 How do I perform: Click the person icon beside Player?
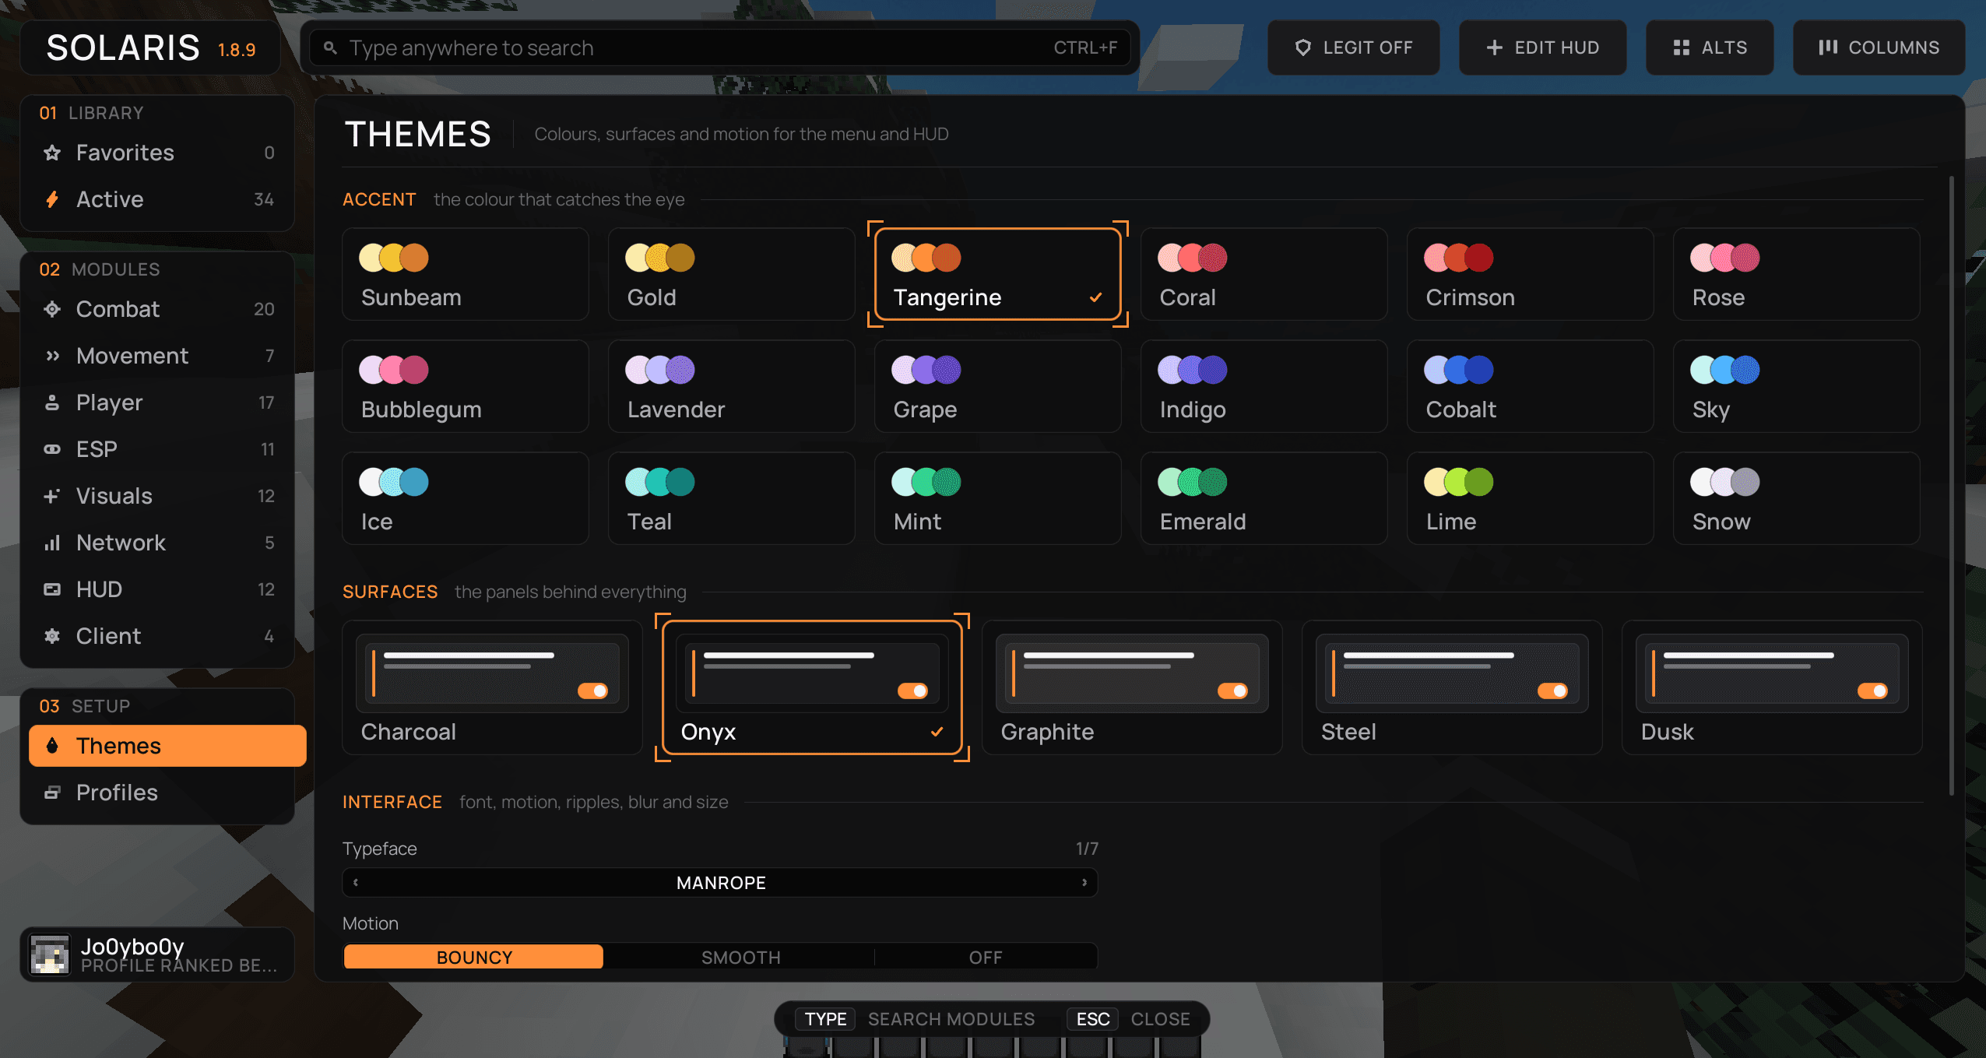(x=52, y=402)
